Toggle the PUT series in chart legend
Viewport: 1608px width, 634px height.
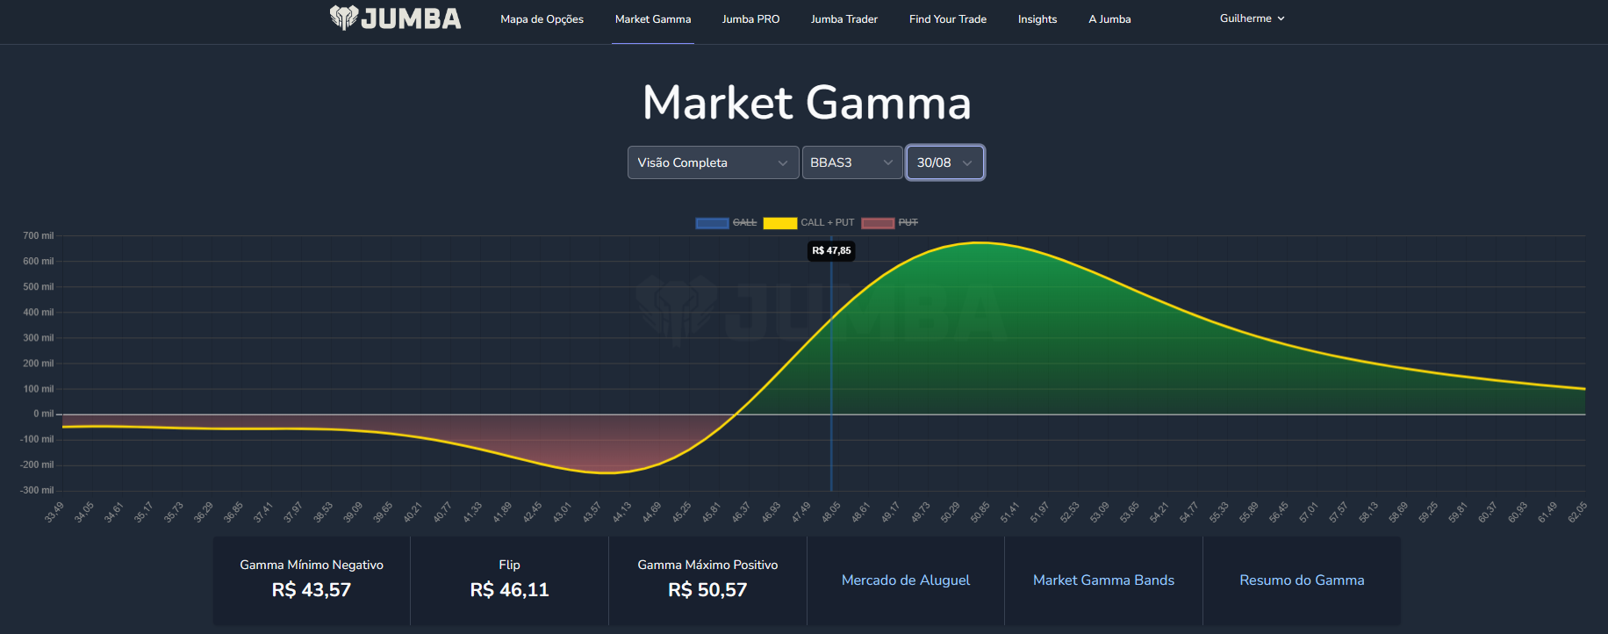889,223
